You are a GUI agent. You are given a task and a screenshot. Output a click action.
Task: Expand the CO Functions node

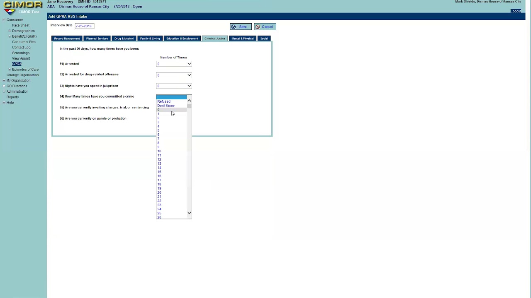(4, 86)
